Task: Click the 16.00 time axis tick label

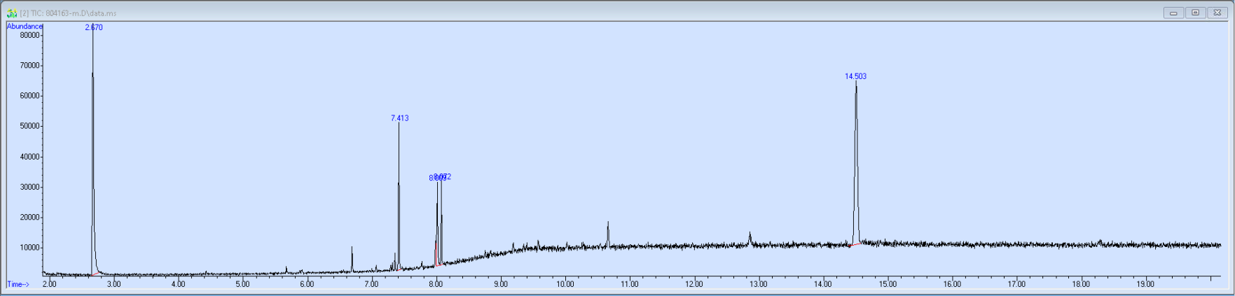Action: pos(952,284)
